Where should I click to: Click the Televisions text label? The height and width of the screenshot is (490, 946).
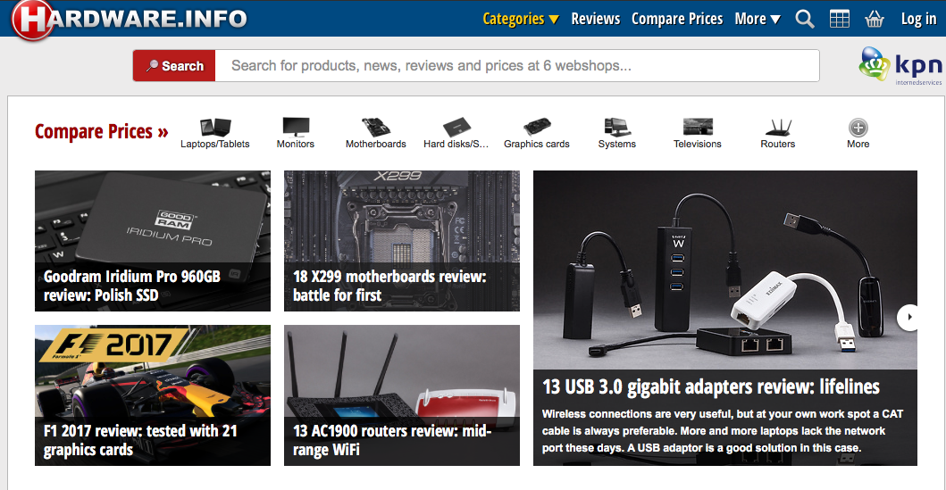(x=698, y=144)
